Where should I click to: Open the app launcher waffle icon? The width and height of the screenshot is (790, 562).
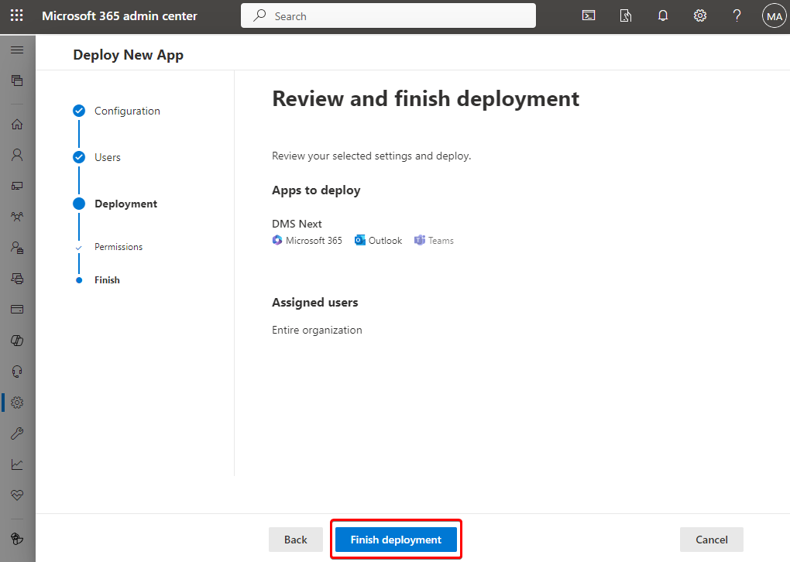tap(16, 15)
